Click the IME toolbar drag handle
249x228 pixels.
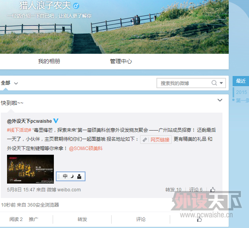pyautogui.click(x=59, y=176)
